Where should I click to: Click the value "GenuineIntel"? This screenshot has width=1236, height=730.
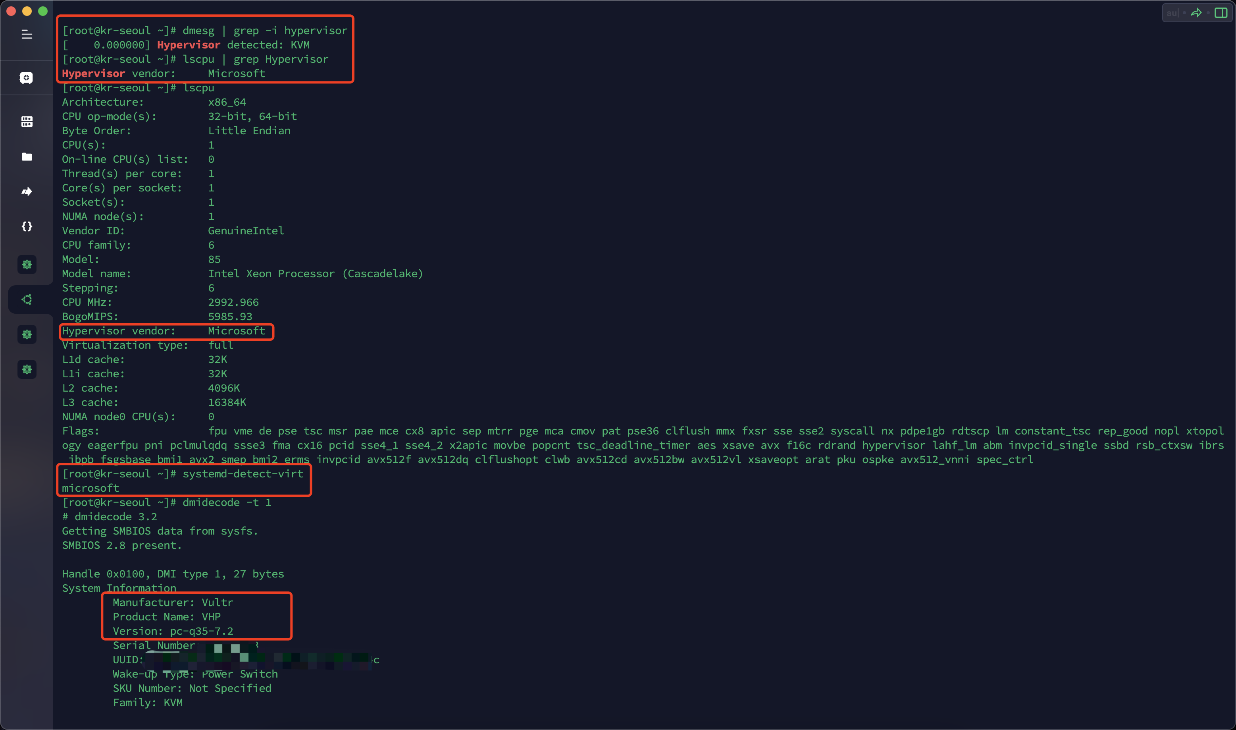tap(246, 231)
